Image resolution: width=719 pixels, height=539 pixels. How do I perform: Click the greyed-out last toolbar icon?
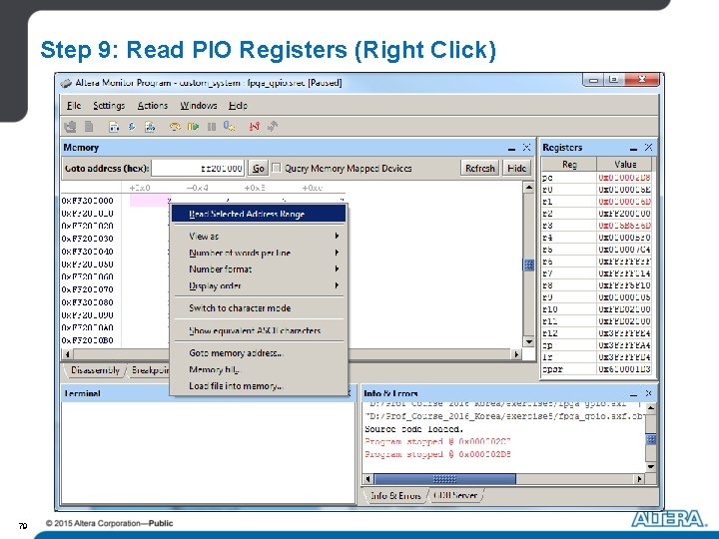click(x=273, y=127)
